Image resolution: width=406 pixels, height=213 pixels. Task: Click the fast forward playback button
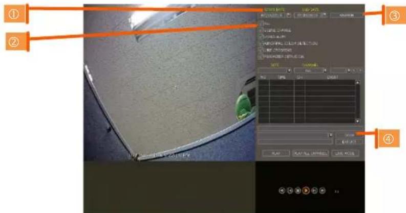(x=323, y=191)
